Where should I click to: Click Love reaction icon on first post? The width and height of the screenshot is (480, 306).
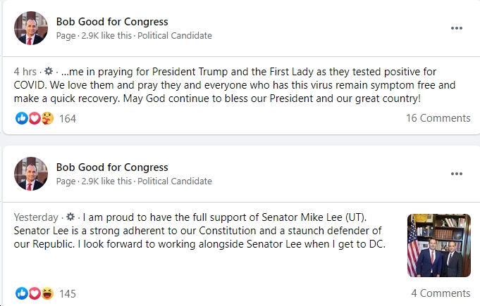click(35, 118)
